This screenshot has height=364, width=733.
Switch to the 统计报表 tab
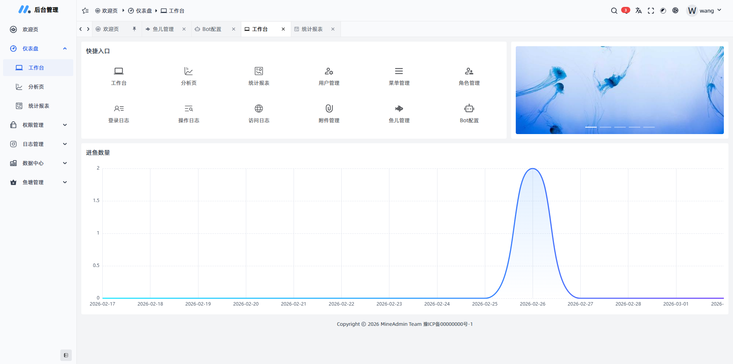[312, 29]
